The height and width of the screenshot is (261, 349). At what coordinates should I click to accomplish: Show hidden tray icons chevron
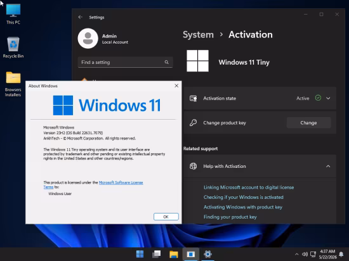[x=296, y=254]
